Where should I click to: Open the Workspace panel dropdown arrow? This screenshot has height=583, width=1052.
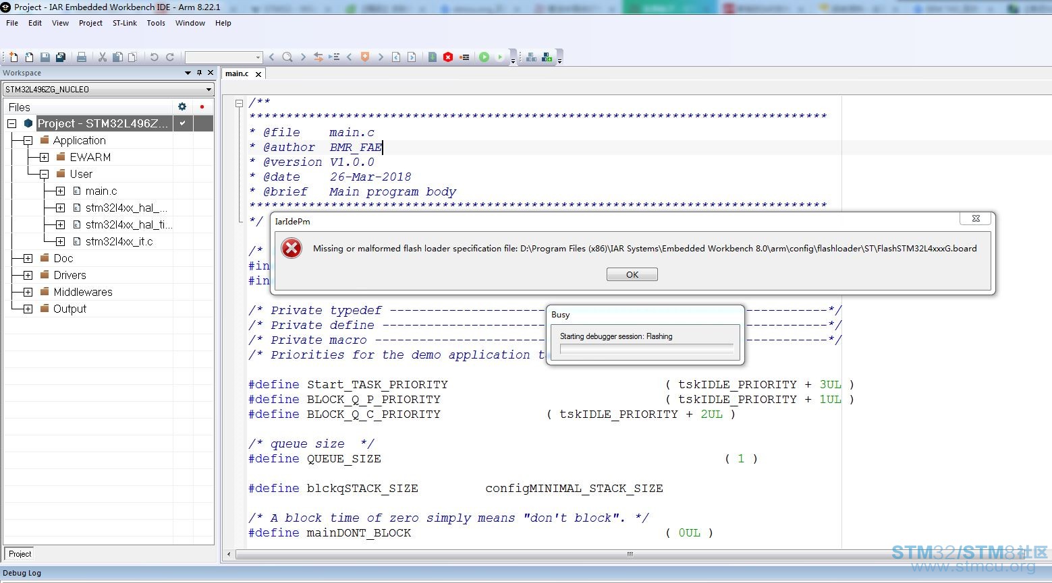point(188,73)
